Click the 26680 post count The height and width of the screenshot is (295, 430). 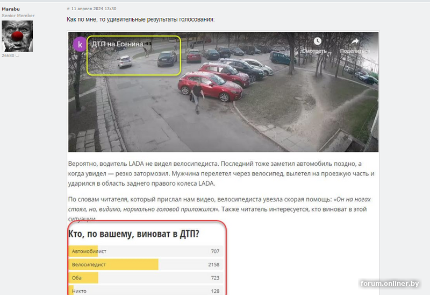[x=8, y=55]
